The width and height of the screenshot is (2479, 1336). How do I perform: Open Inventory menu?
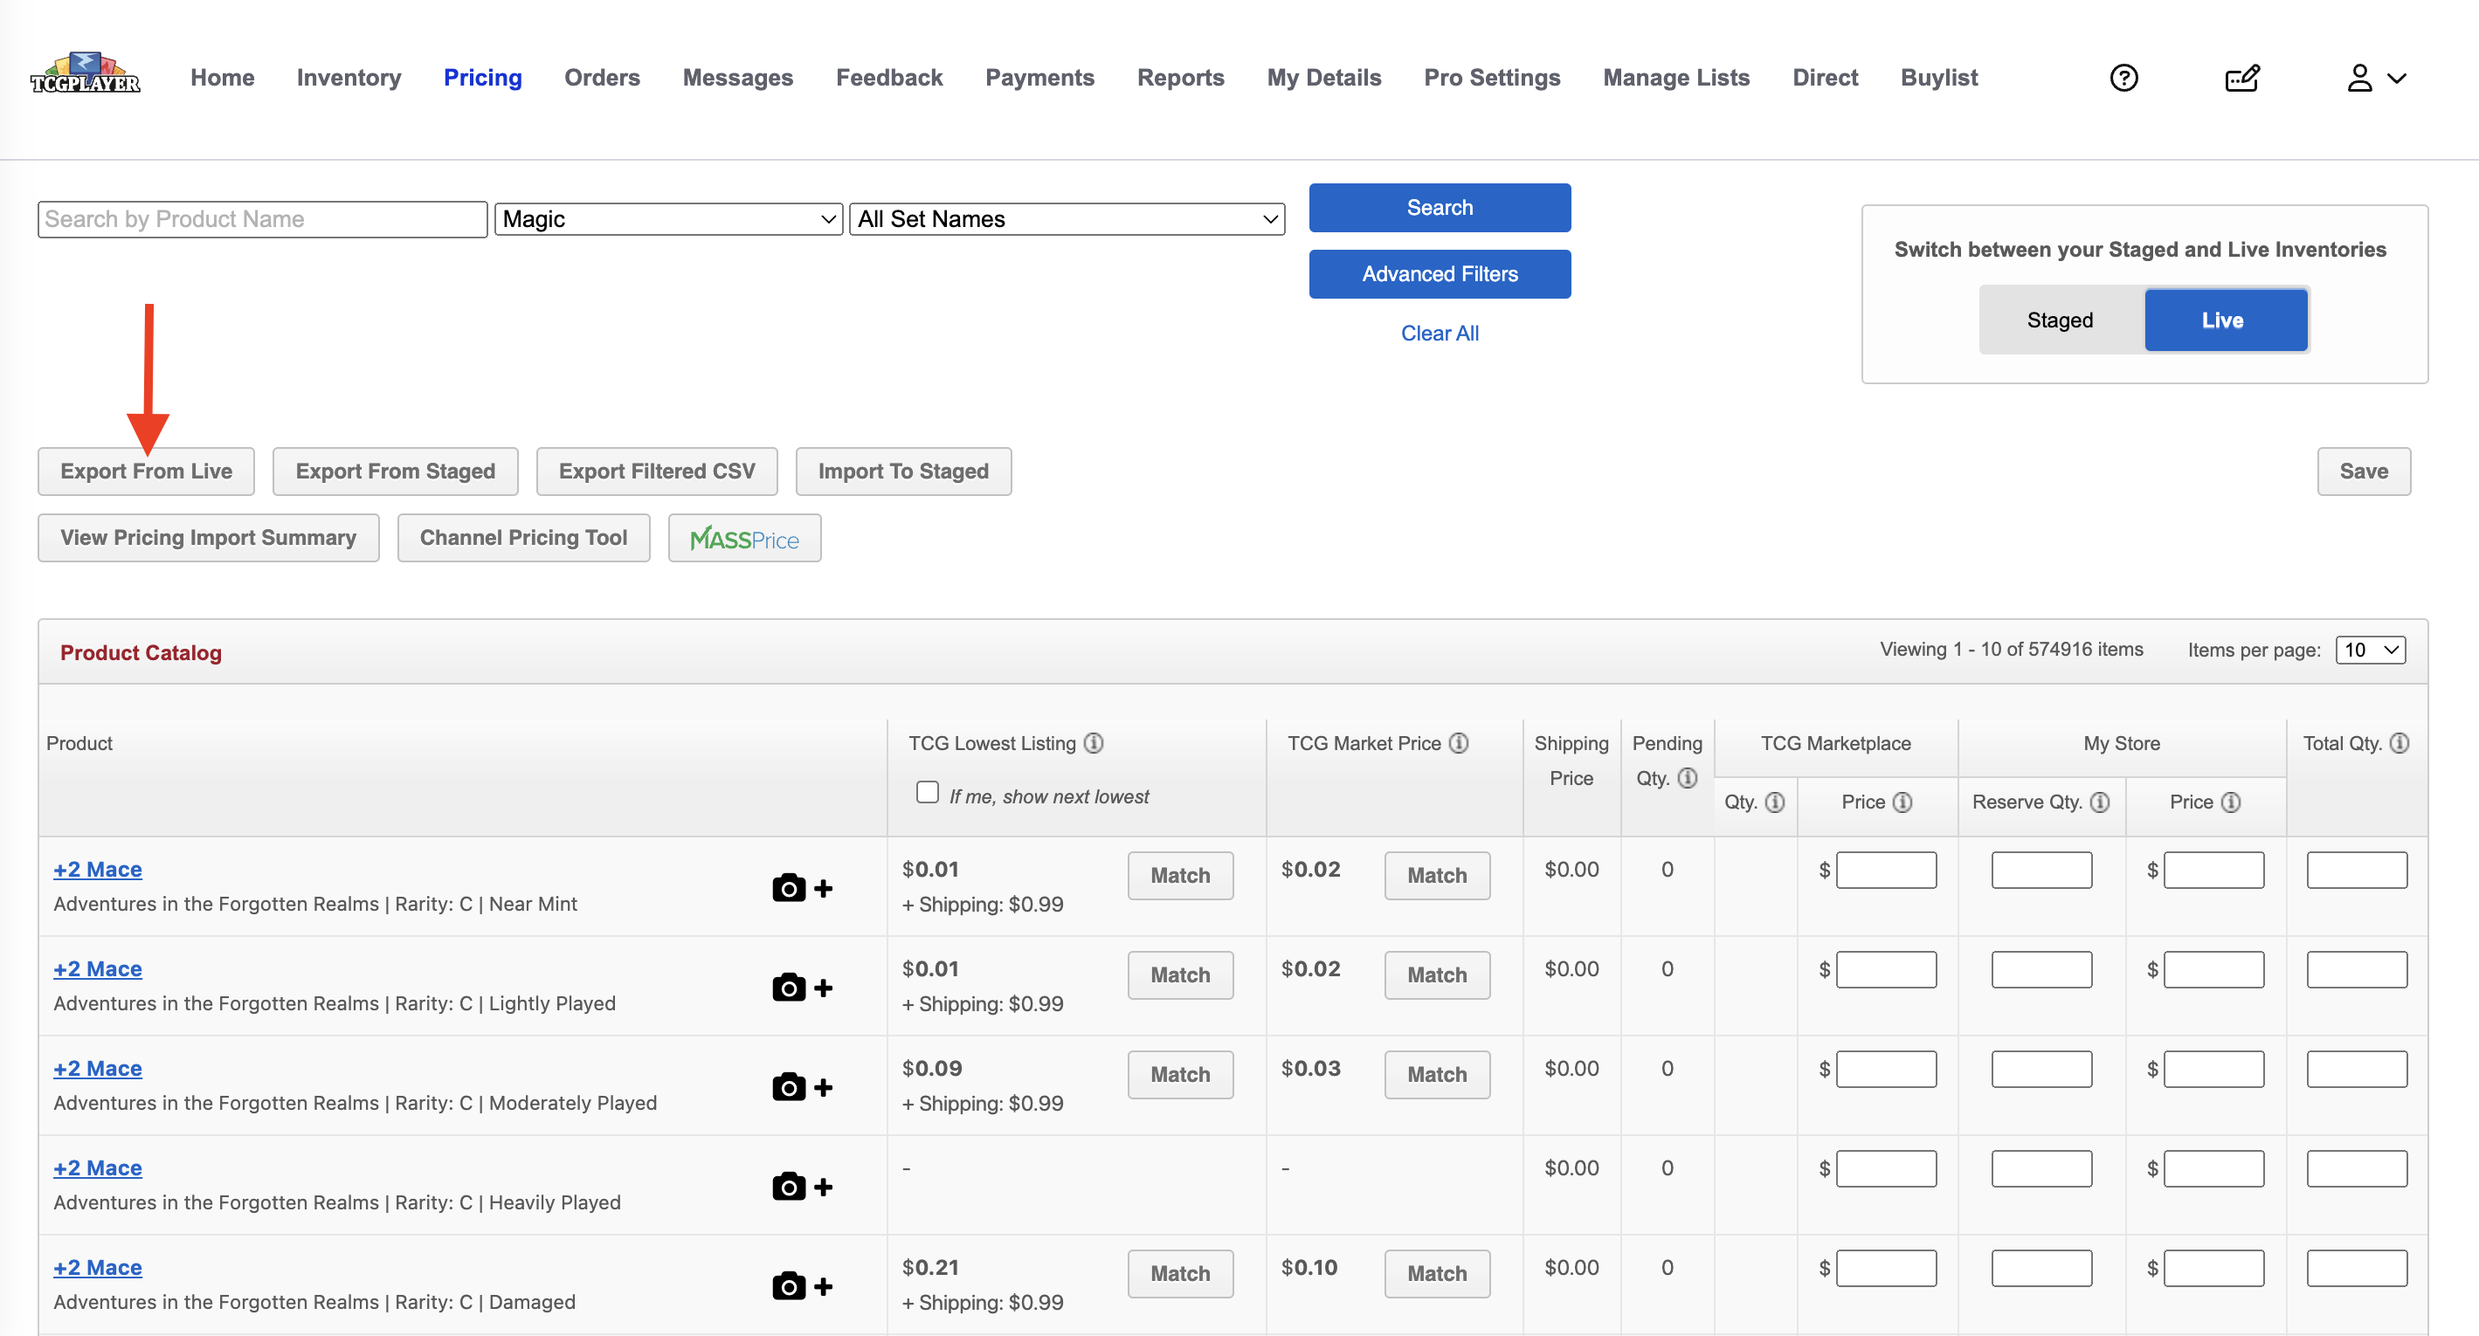point(349,78)
